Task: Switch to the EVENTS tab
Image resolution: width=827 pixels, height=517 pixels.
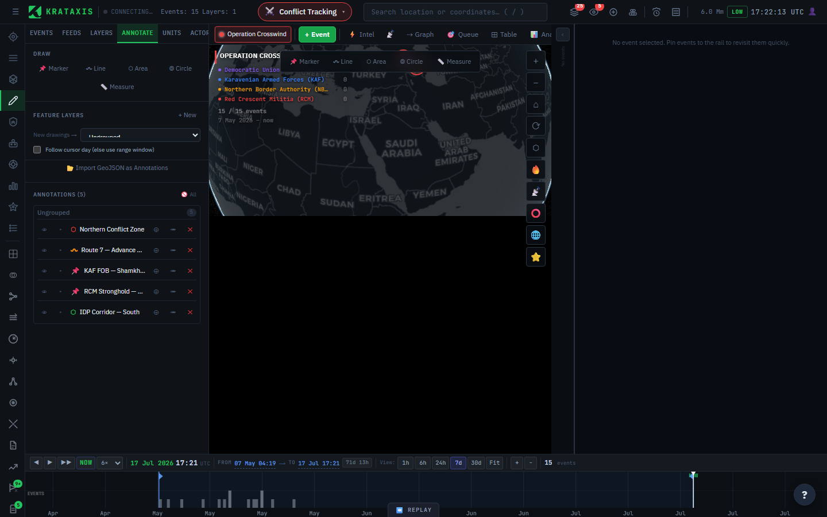Action: point(41,33)
